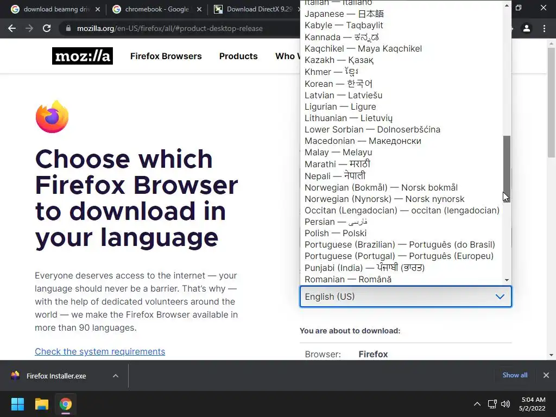Close the downloads bar
The height and width of the screenshot is (417, 556).
pyautogui.click(x=546, y=375)
